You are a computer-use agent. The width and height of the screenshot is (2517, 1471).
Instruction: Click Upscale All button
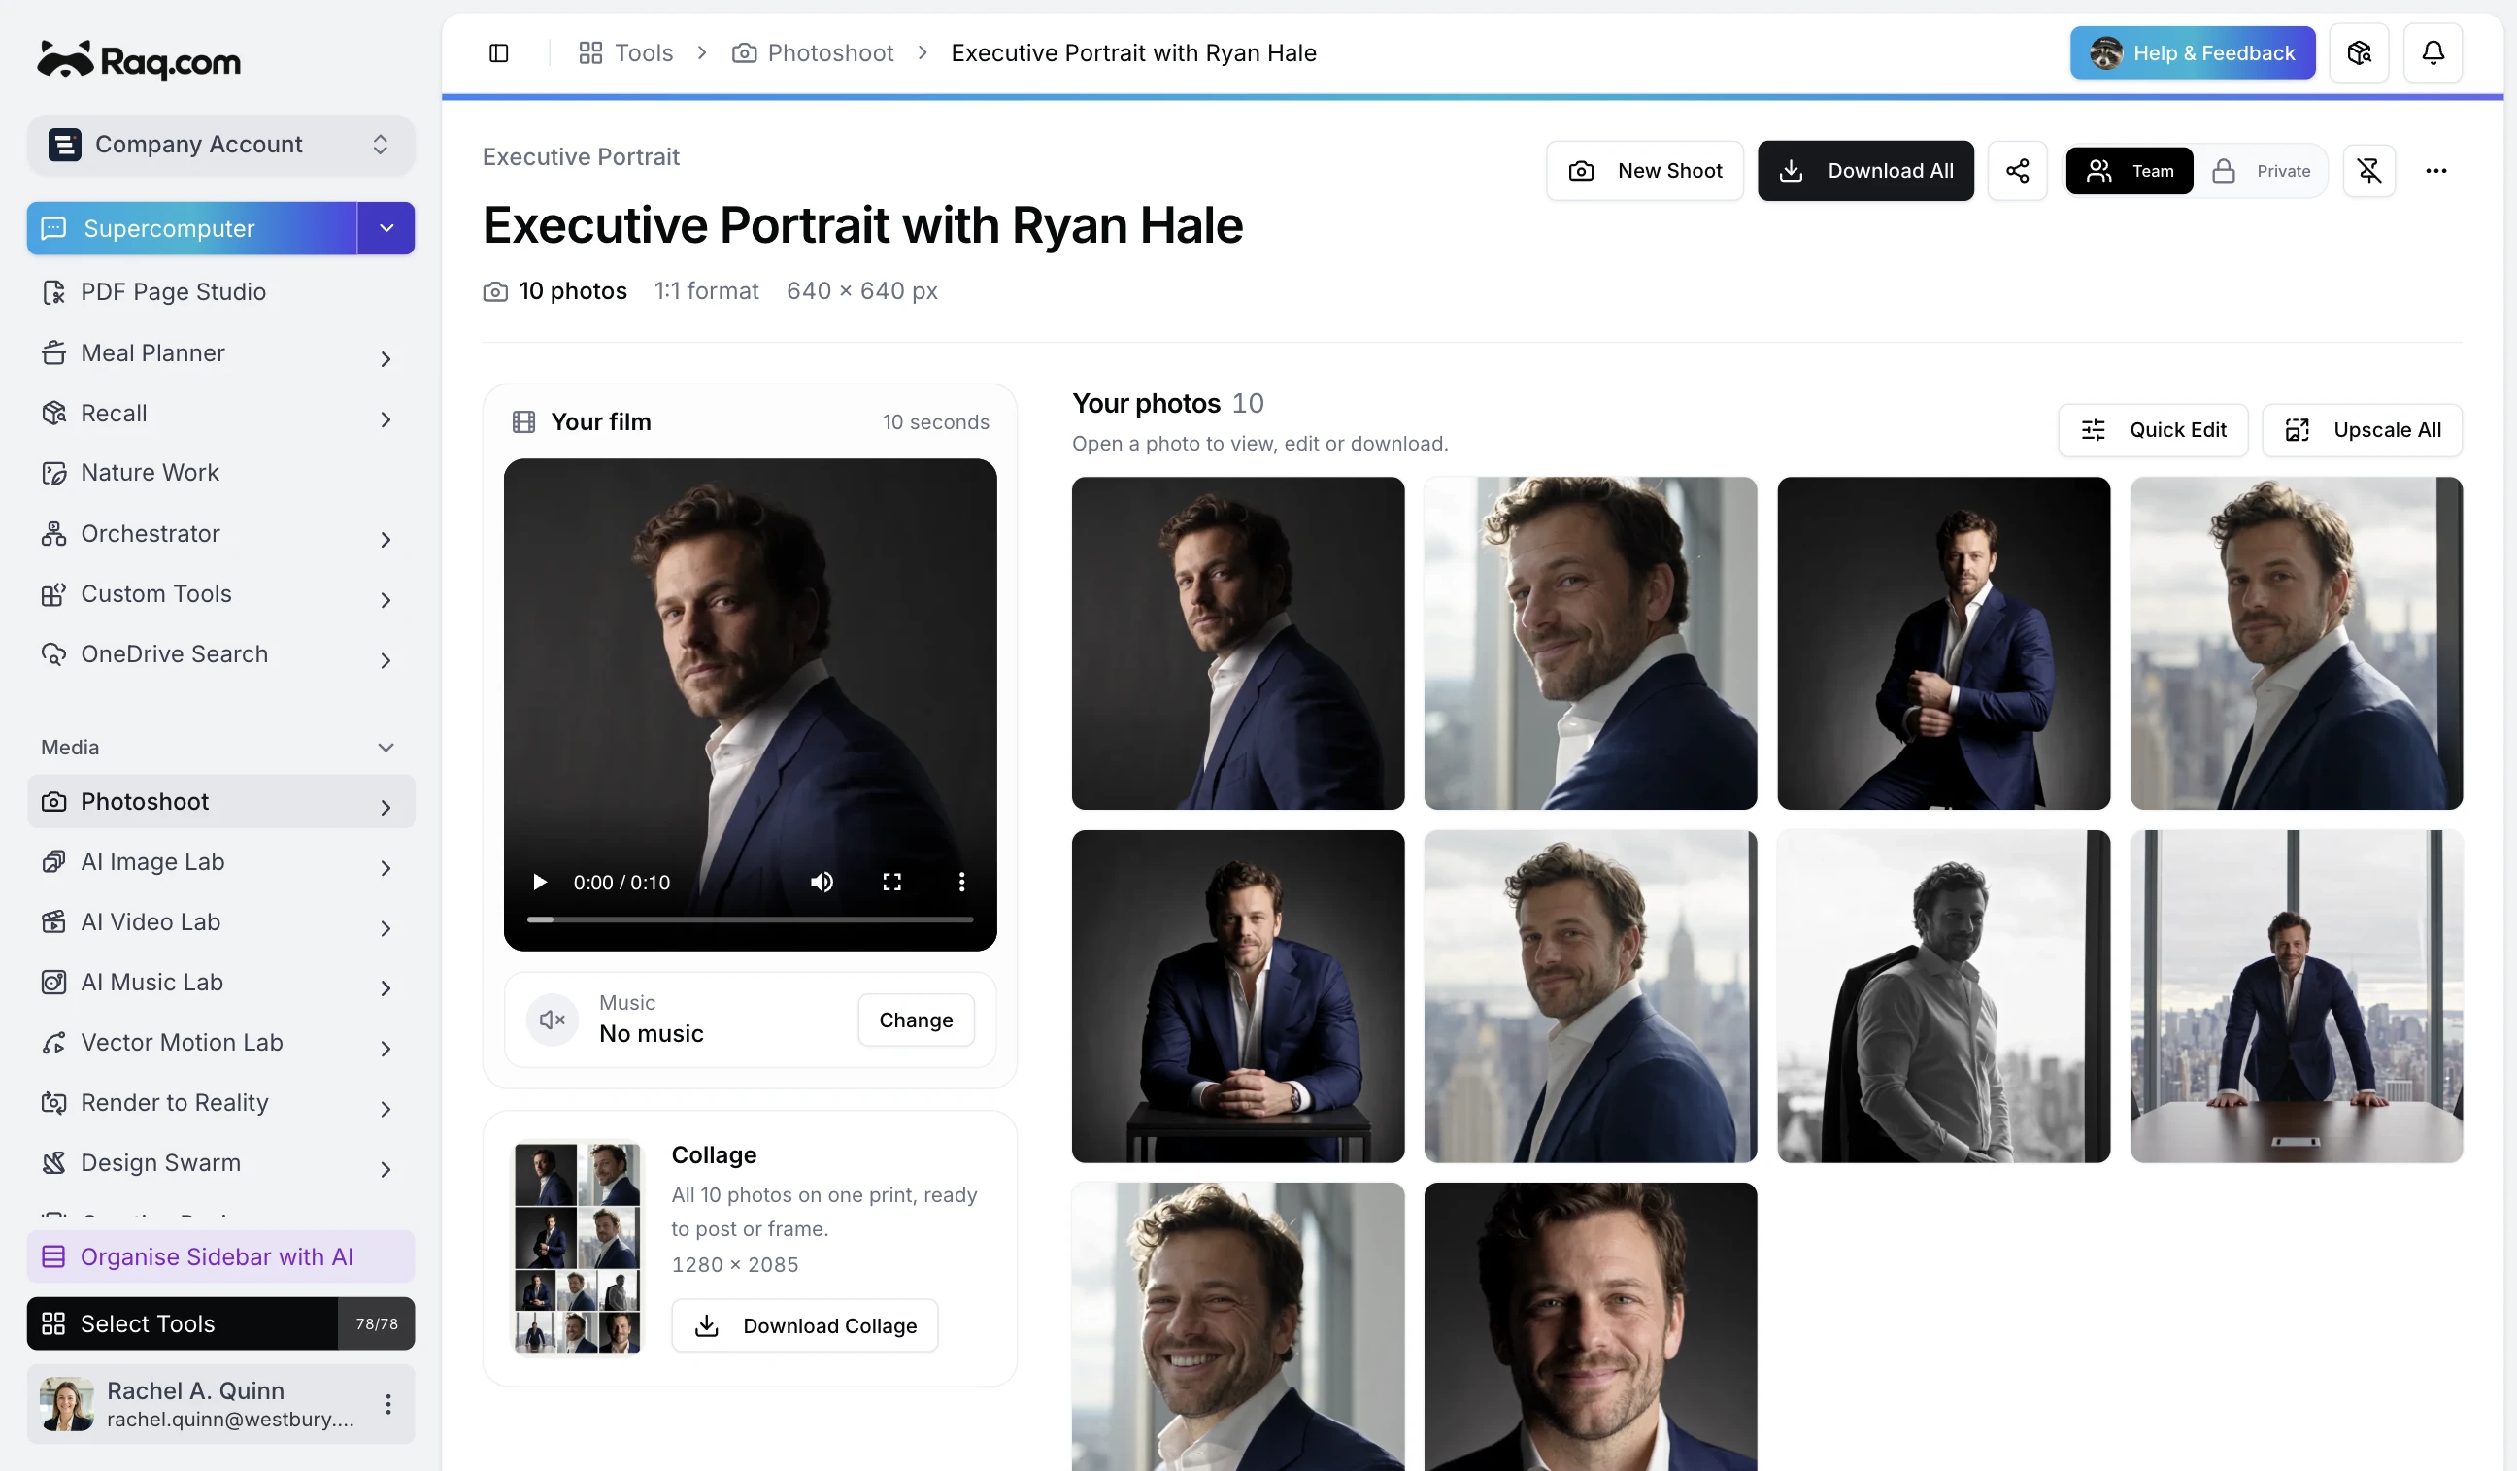pos(2362,430)
